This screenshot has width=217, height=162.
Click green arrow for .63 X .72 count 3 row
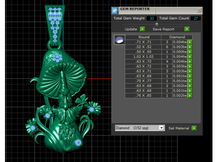click(190, 66)
